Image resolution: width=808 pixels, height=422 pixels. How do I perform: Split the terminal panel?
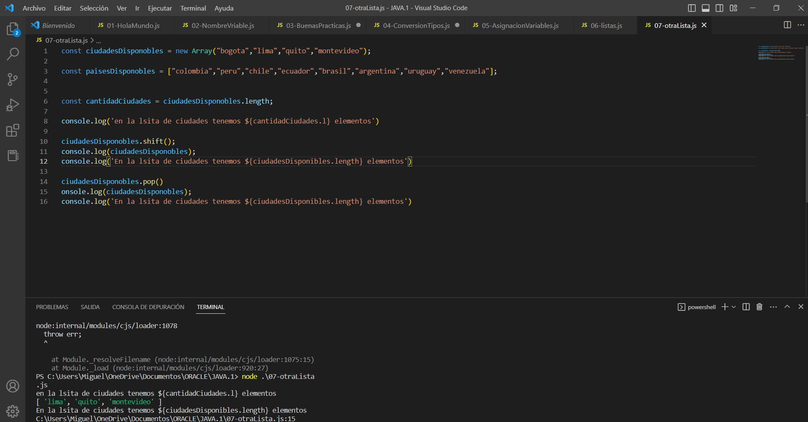pyautogui.click(x=746, y=307)
